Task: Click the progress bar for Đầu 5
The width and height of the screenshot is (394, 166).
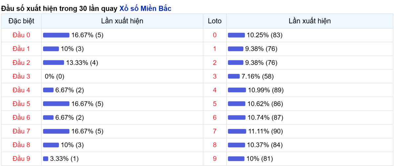Action: click(56, 104)
